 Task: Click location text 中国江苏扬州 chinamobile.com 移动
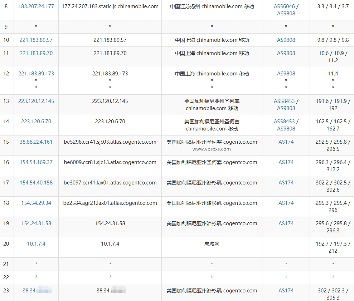(212, 6)
